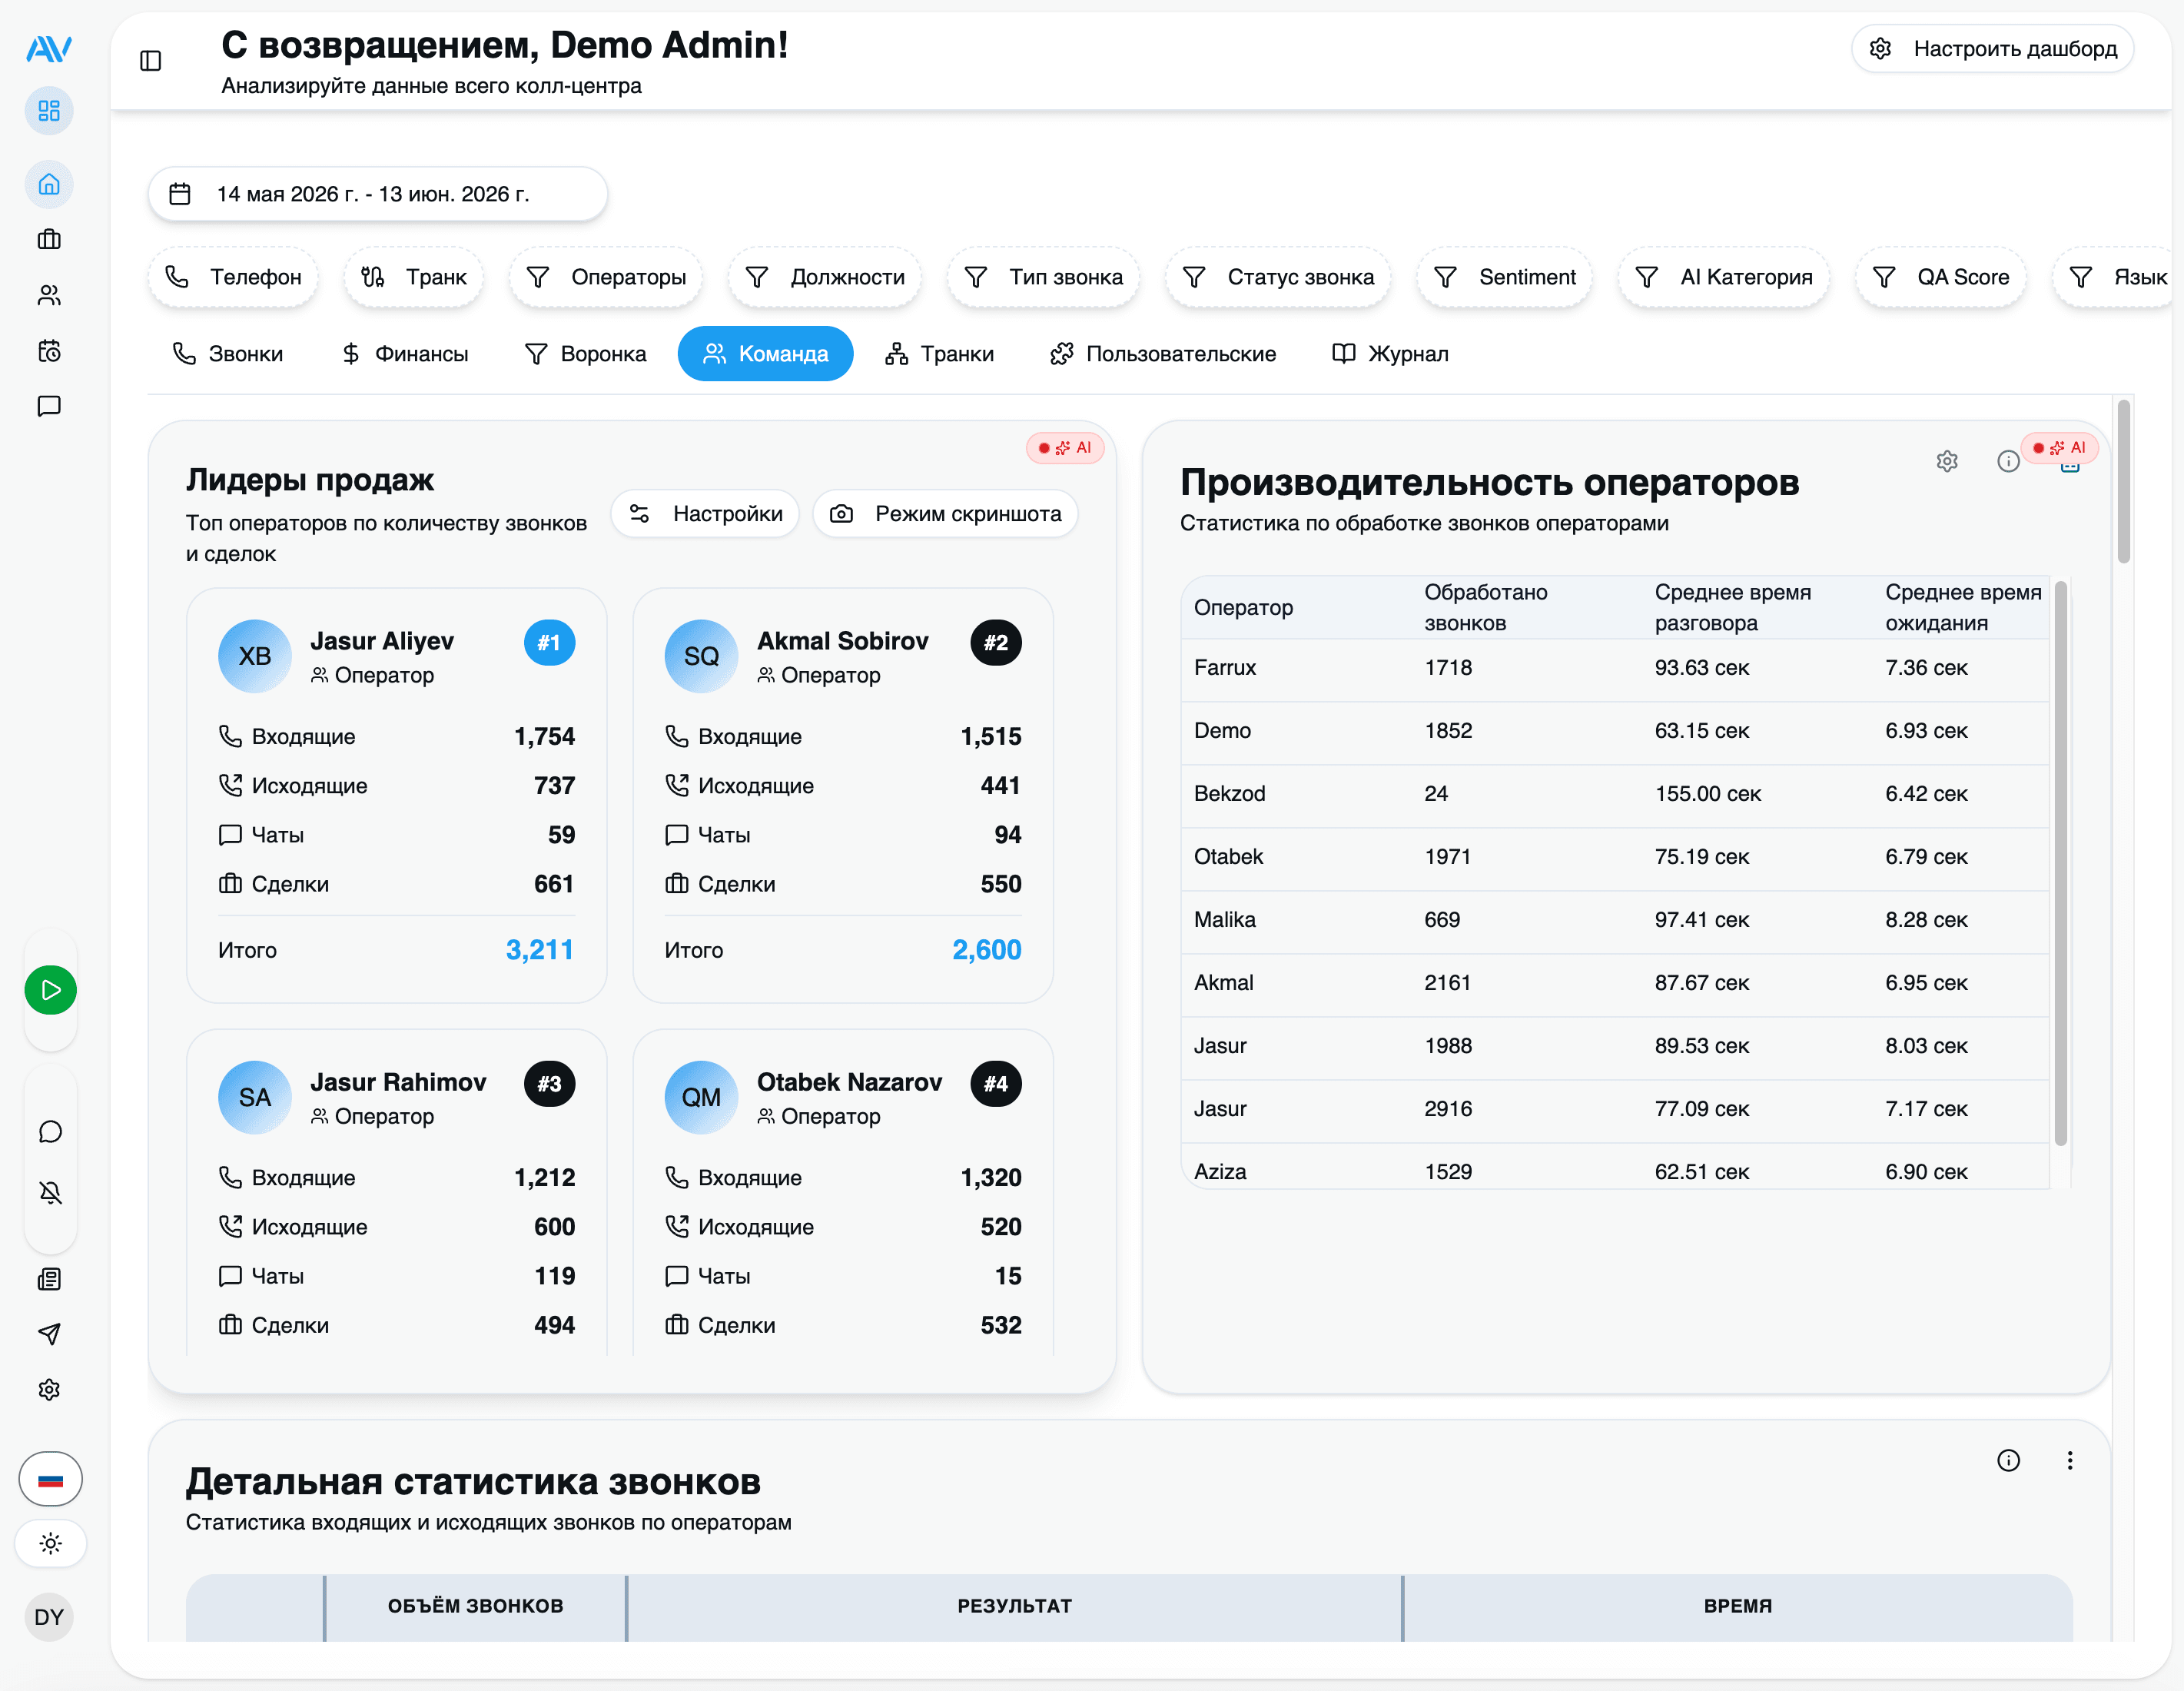This screenshot has height=1691, width=2184.
Task: Click info icon on operator performance card
Action: (x=2008, y=461)
